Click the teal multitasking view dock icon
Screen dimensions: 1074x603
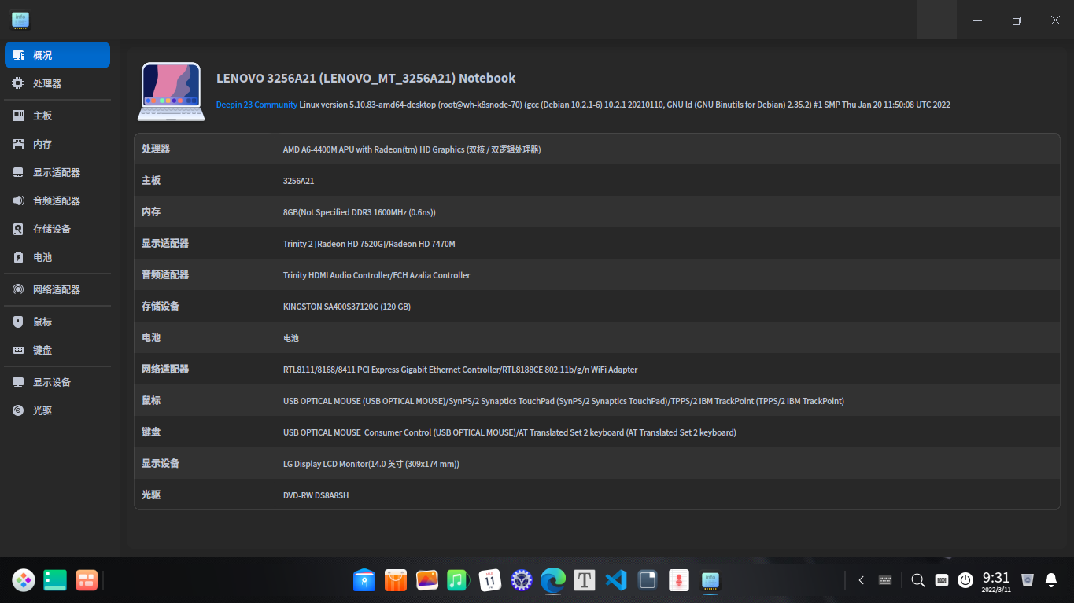(55, 580)
